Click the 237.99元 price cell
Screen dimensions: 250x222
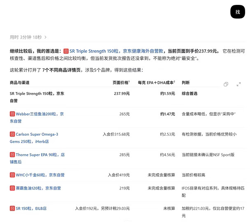click(122, 94)
